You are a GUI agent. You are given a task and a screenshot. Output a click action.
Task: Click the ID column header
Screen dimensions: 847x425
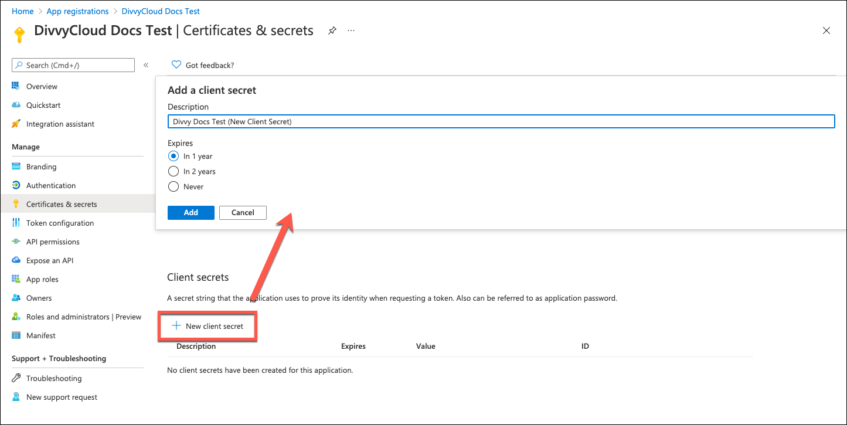click(x=585, y=346)
